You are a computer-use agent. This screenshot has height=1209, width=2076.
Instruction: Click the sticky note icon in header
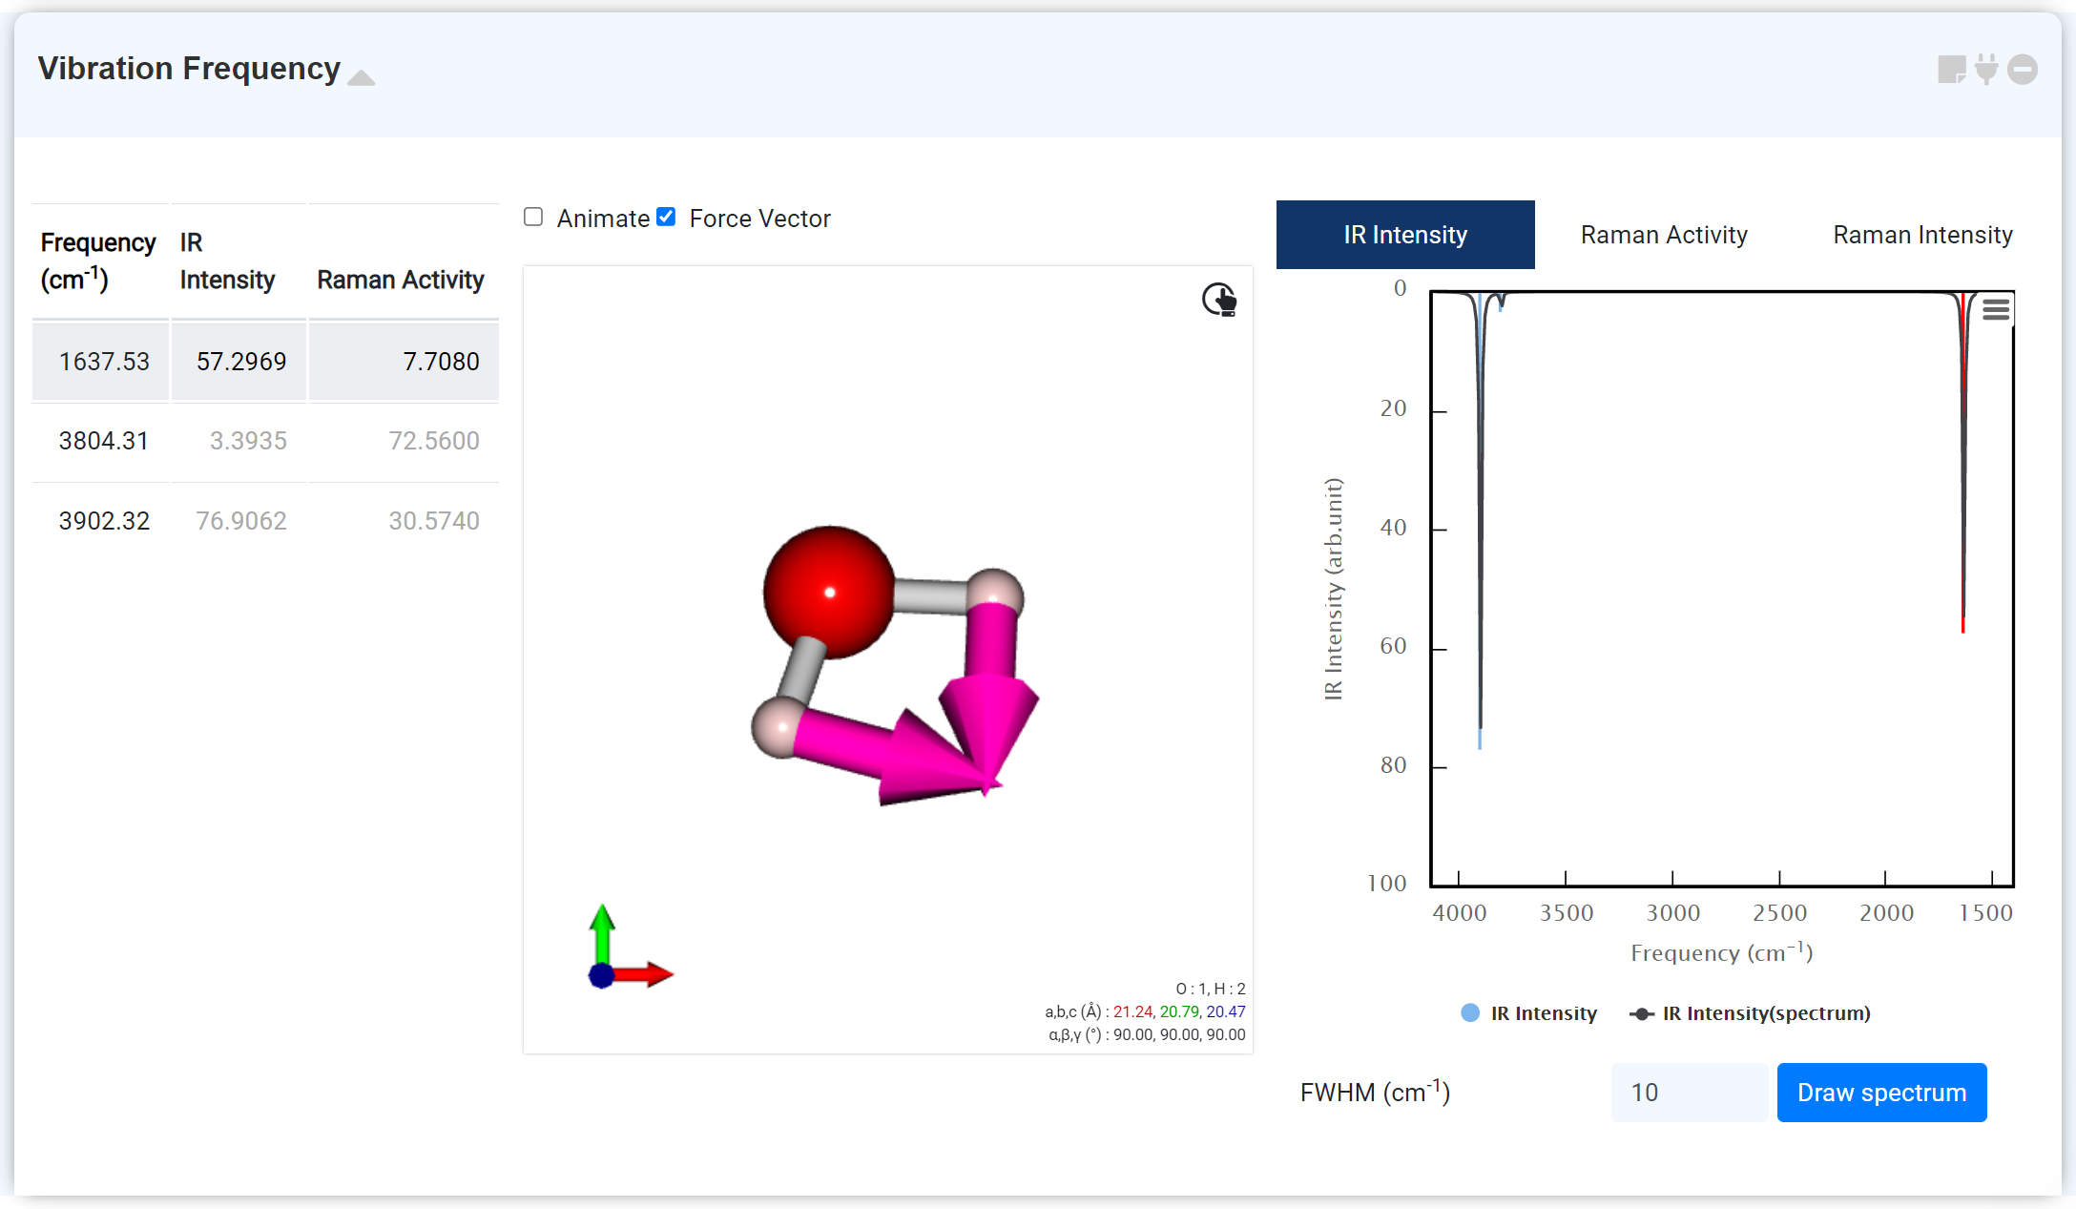[x=1951, y=70]
